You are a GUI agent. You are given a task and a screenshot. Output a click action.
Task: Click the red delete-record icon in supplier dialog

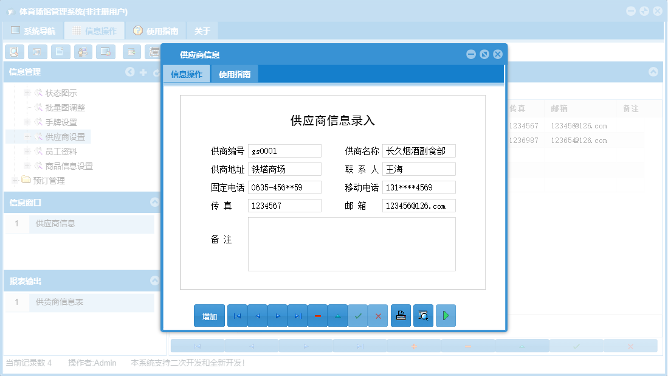coord(317,315)
